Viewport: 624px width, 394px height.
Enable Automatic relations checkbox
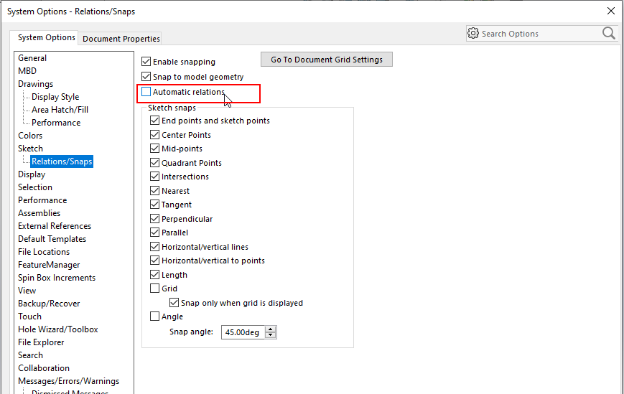(146, 92)
